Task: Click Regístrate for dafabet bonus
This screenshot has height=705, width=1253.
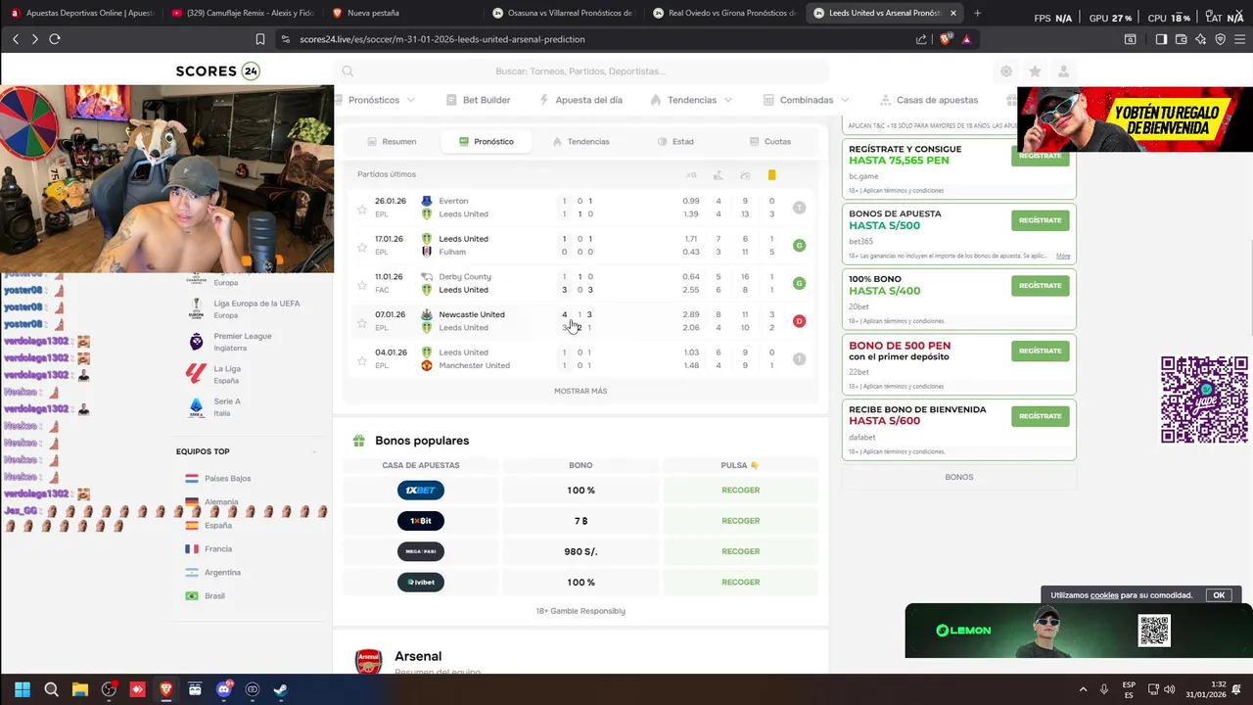Action: 1040,416
